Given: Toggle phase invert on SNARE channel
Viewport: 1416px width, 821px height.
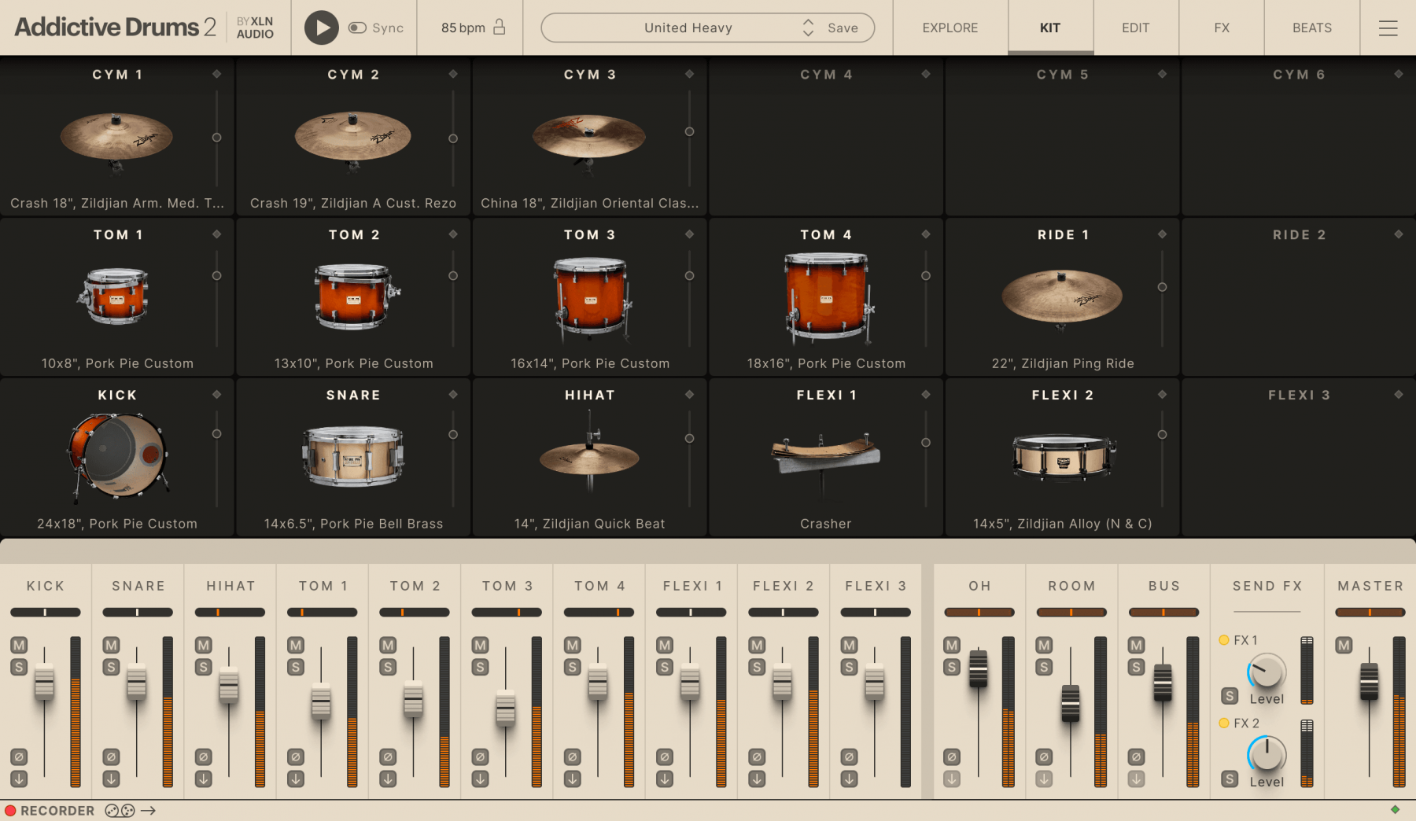Looking at the screenshot, I should [x=111, y=757].
